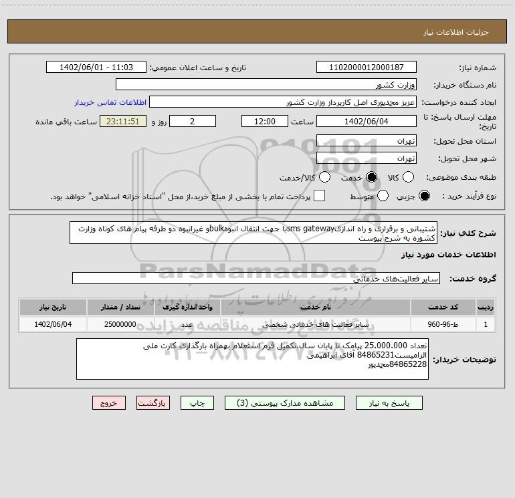This screenshot has width=515, height=498.
Task: Tick the اسناد خزانه اسلامی payment checkbox
Action: (319, 196)
